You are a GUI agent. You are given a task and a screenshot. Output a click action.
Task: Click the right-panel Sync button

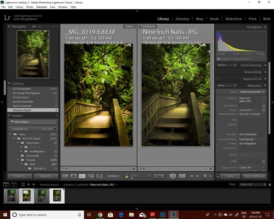(x=230, y=176)
